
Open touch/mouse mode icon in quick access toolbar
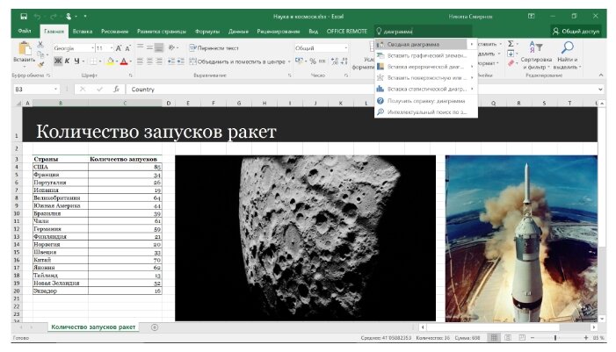point(69,17)
